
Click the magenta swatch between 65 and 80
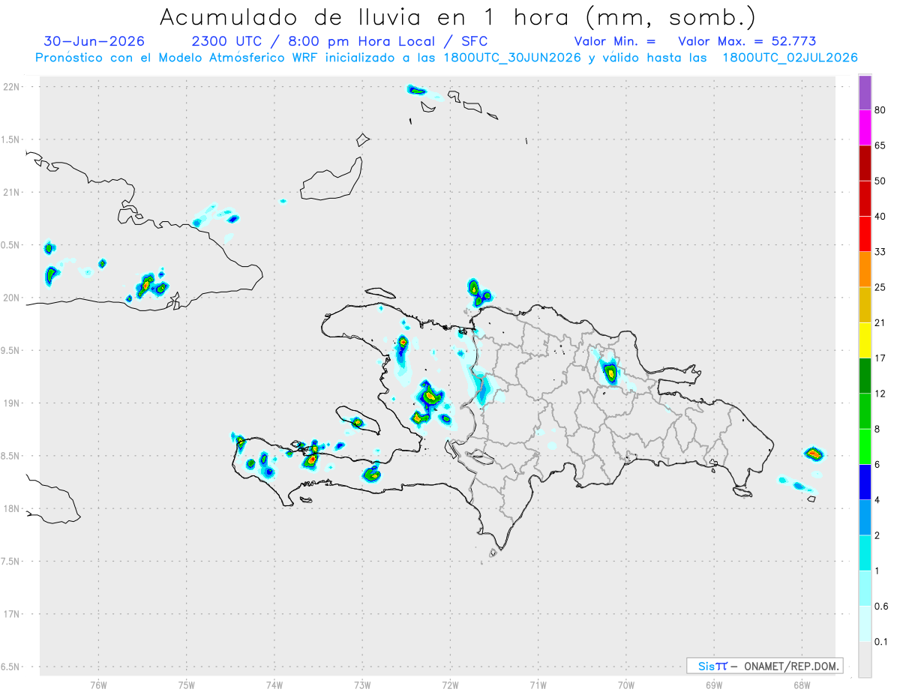865,127
